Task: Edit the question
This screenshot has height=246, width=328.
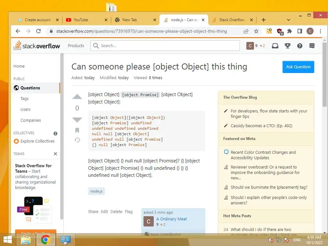Action: [104, 211]
